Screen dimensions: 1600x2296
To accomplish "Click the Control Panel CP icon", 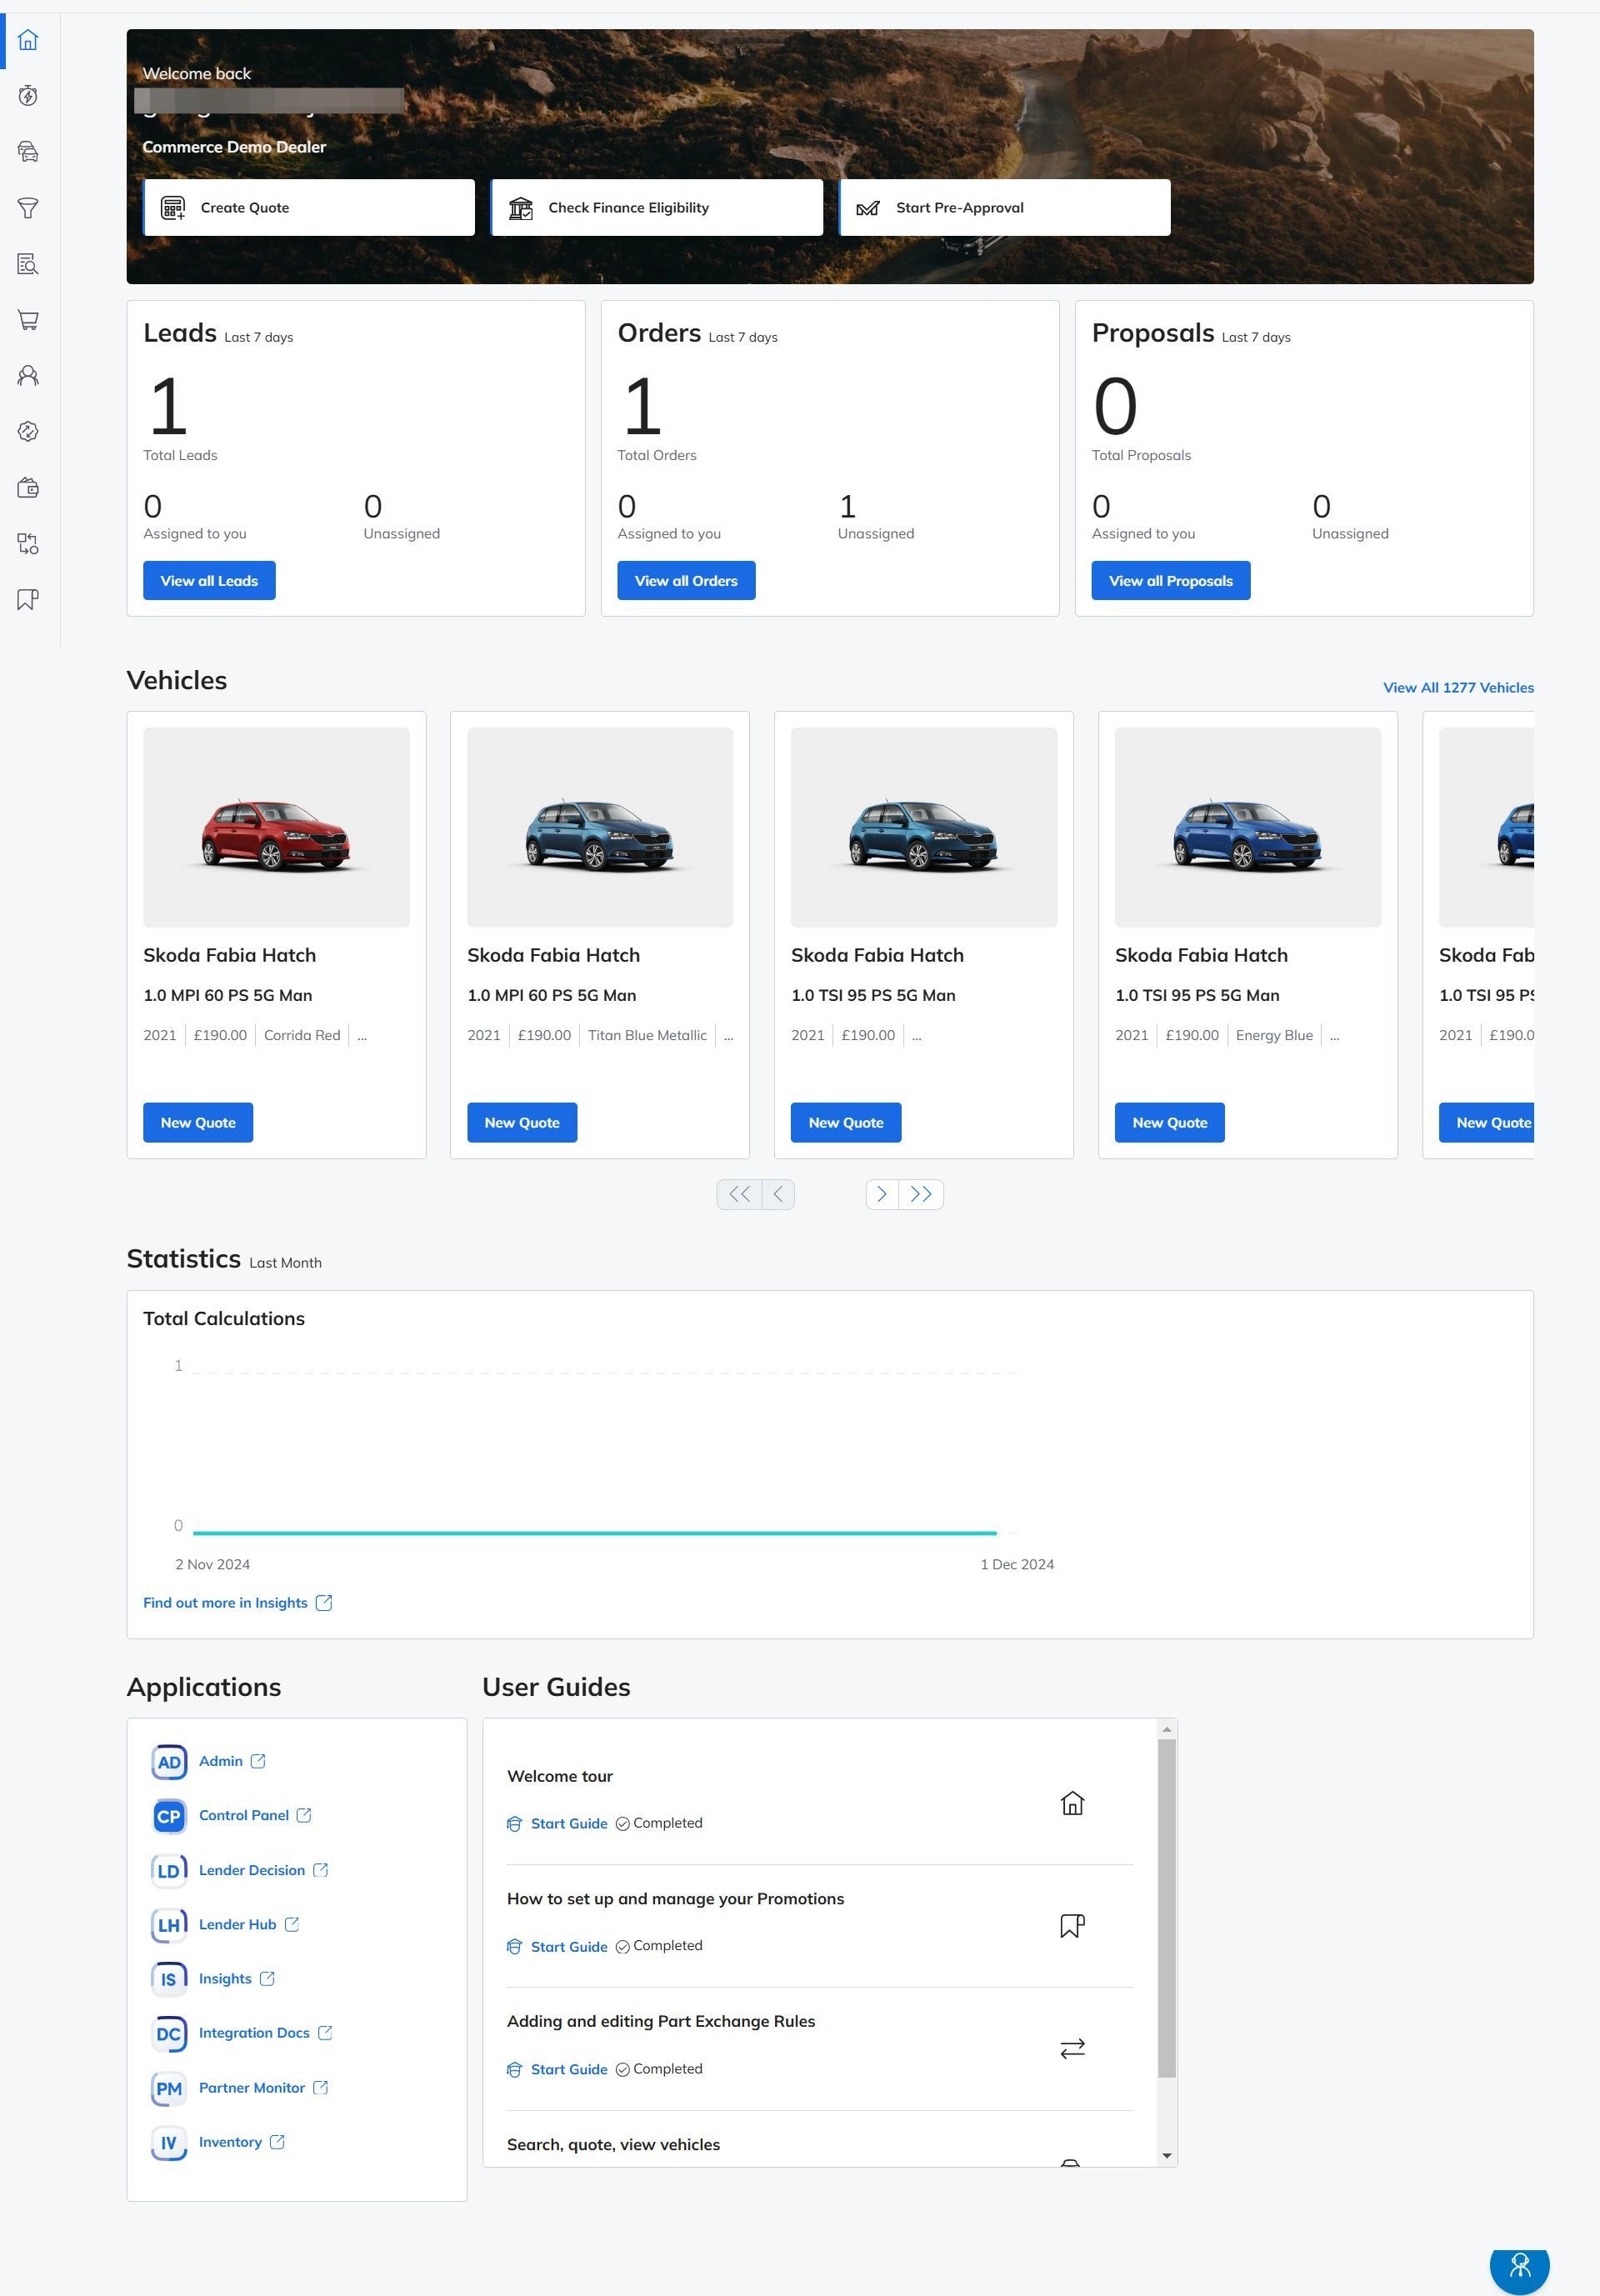I will coord(169,1816).
